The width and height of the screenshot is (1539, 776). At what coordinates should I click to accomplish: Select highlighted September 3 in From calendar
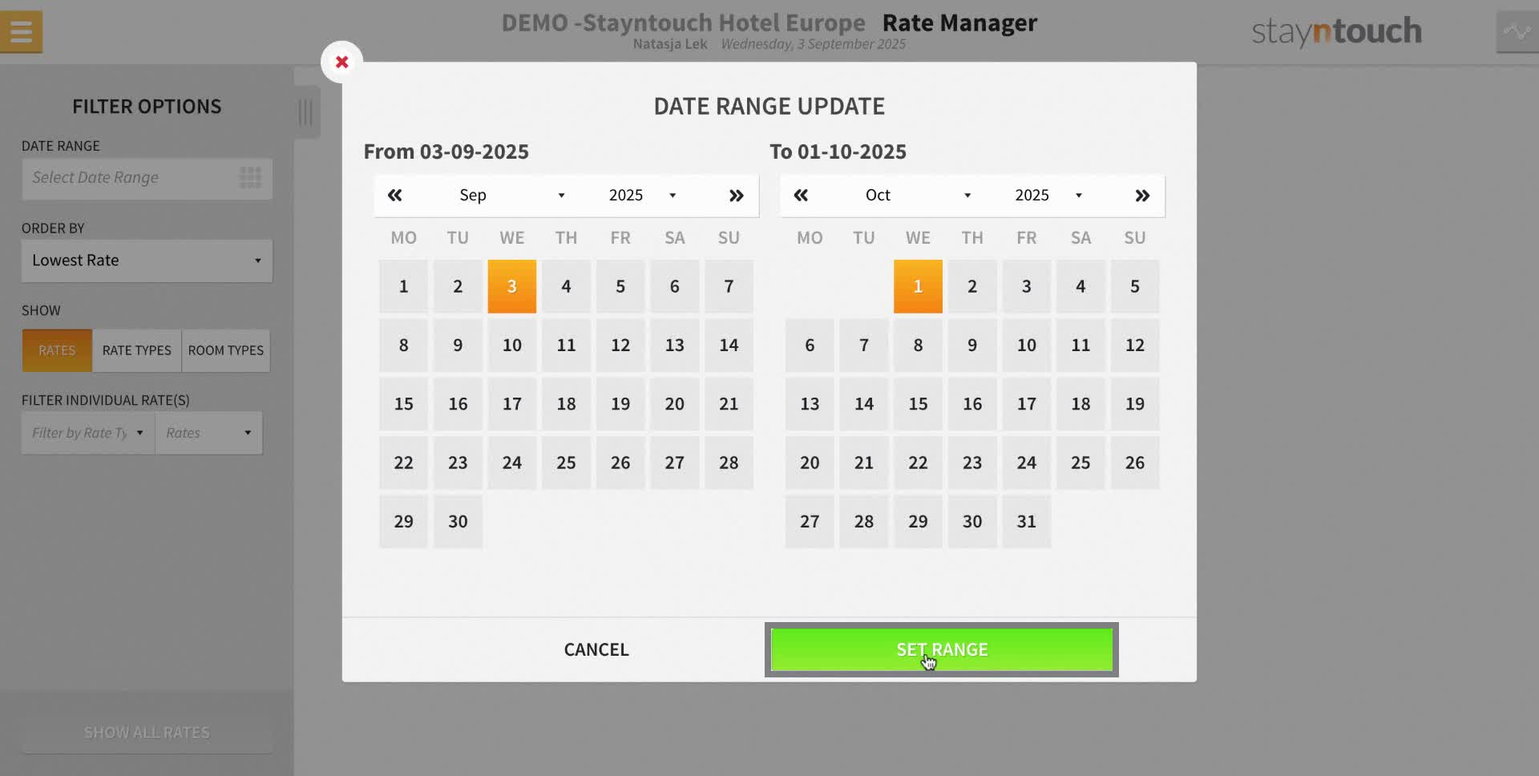click(x=512, y=286)
